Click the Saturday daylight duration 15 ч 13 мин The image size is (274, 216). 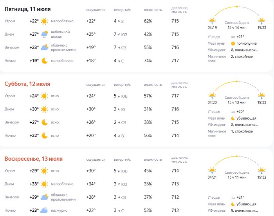237,103
